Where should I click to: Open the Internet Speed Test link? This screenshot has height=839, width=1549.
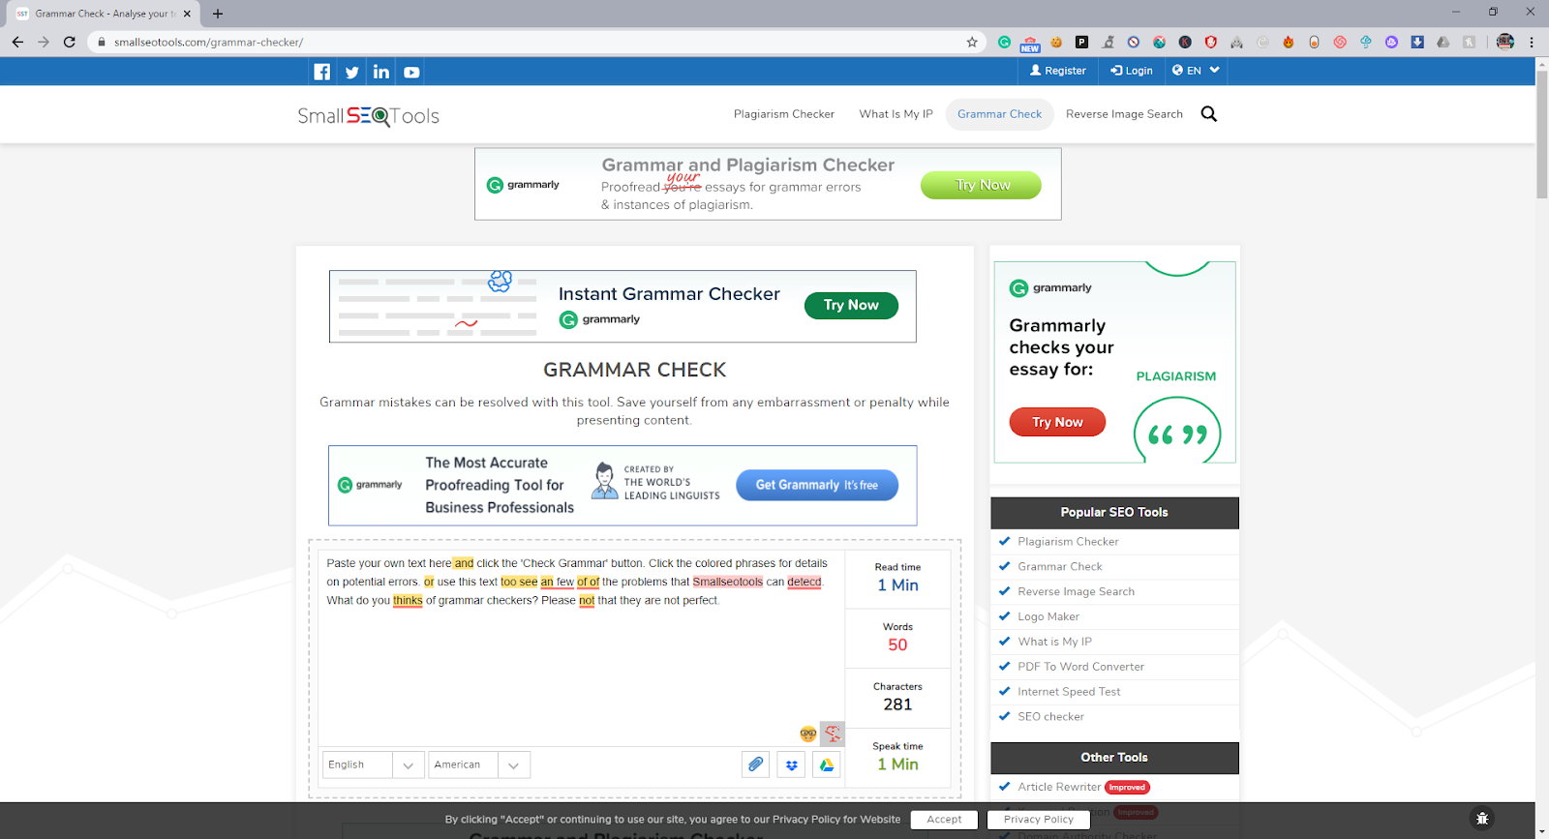point(1069,692)
